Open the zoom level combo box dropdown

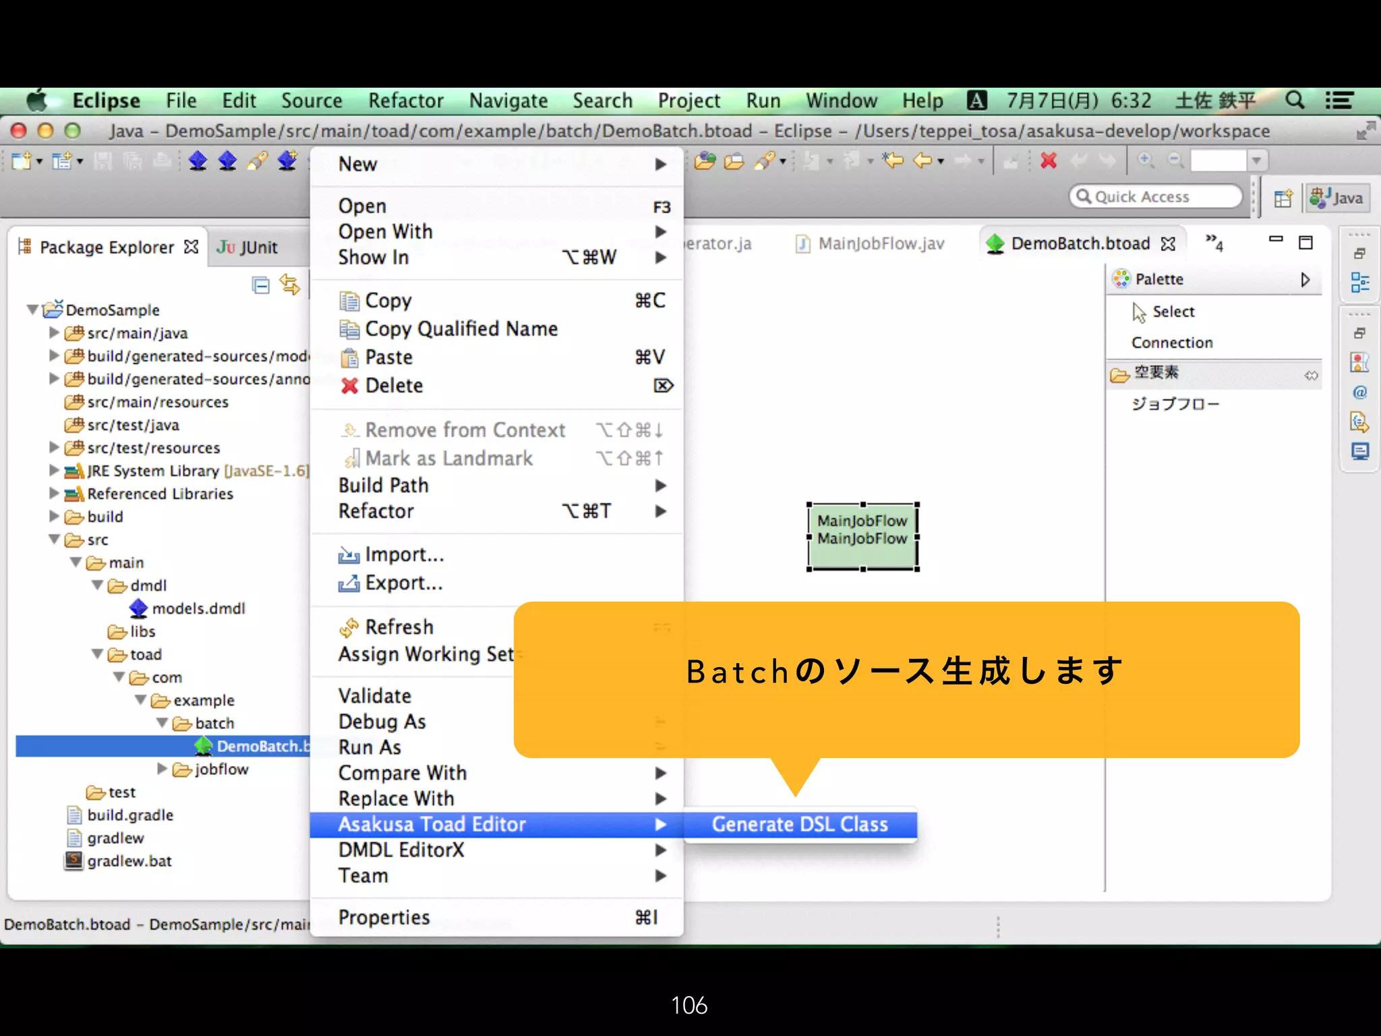1256,161
